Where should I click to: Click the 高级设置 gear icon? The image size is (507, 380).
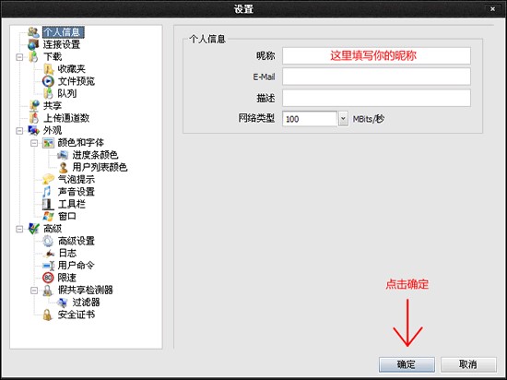48,241
